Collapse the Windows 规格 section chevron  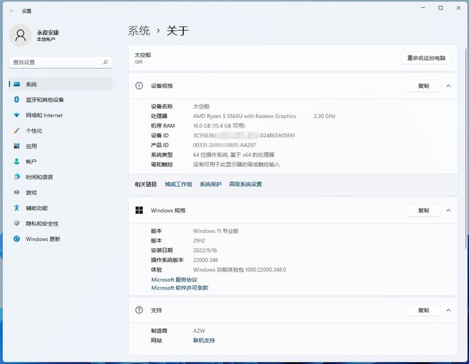coord(448,210)
